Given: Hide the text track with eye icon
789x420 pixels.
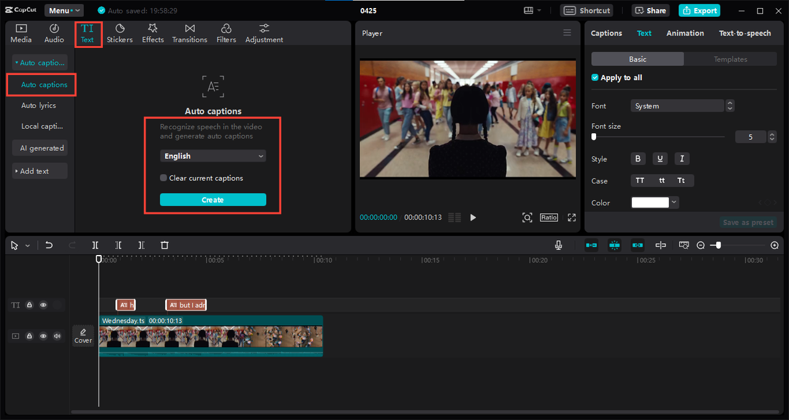Looking at the screenshot, I should [x=43, y=305].
